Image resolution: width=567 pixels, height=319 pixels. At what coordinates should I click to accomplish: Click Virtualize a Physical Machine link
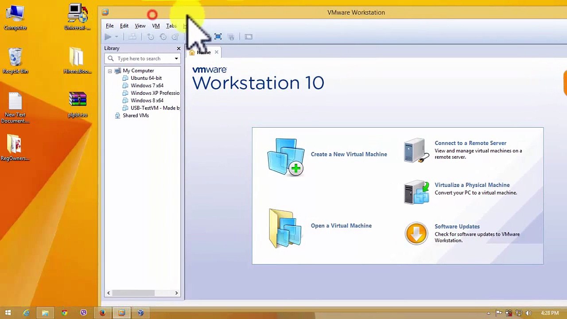[x=472, y=185]
